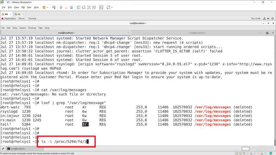Click the orange Pause VM button
Image resolution: width=276 pixels, height=155 pixels.
(x=44, y=7)
